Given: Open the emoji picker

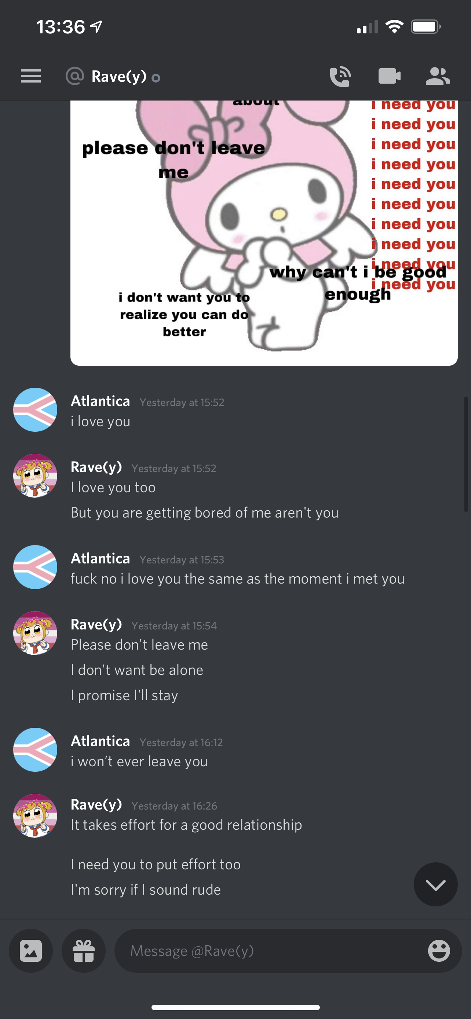Looking at the screenshot, I should tap(439, 950).
